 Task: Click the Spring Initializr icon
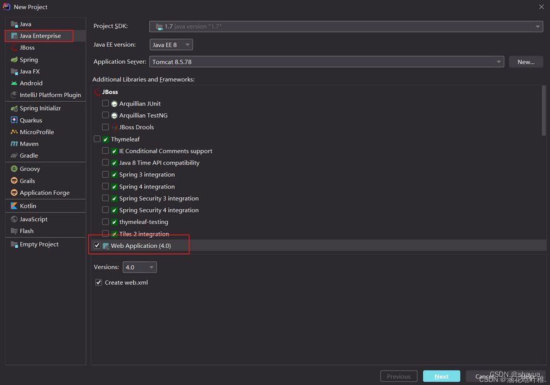coord(14,108)
